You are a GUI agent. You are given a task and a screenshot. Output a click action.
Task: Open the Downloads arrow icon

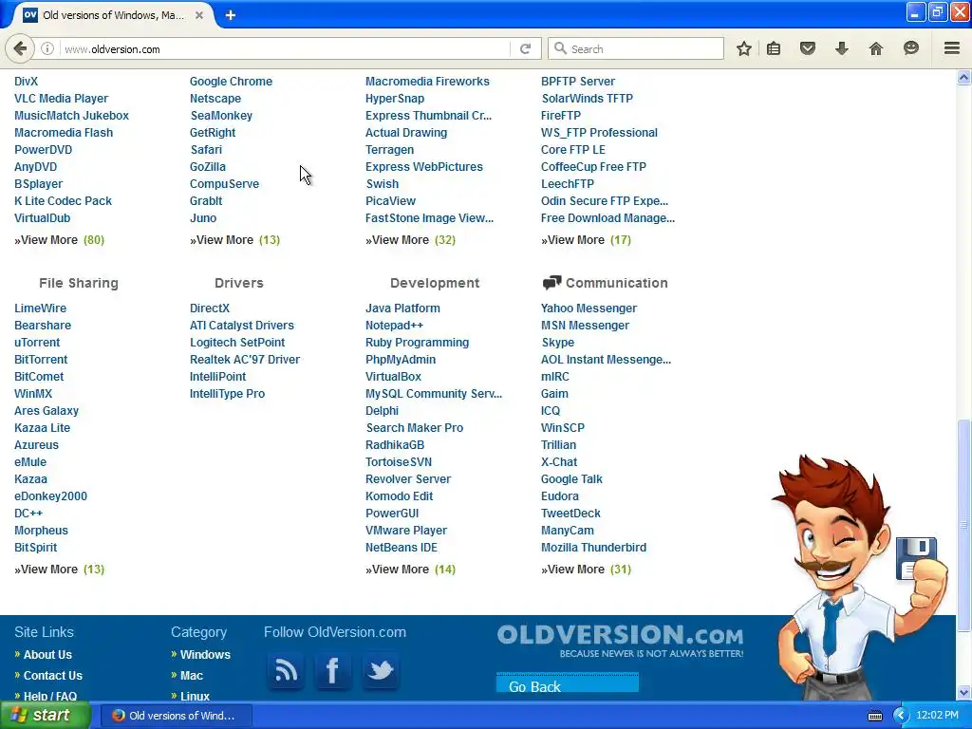(841, 48)
